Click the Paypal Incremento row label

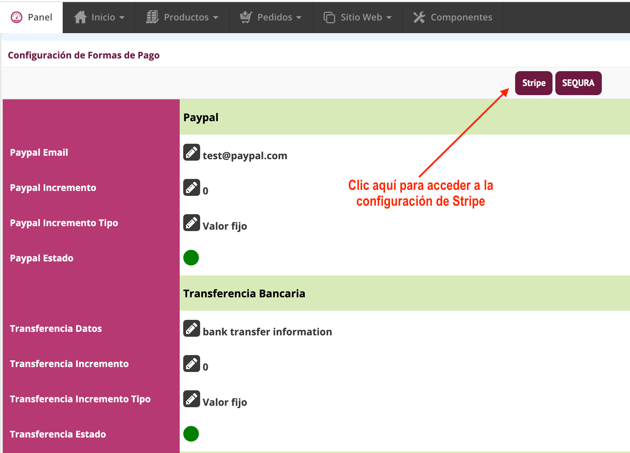(x=53, y=188)
